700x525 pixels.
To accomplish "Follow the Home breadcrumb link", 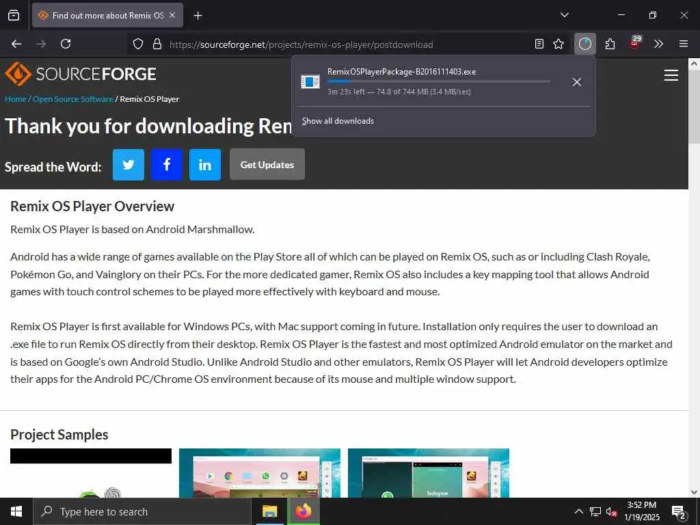I will (x=16, y=99).
